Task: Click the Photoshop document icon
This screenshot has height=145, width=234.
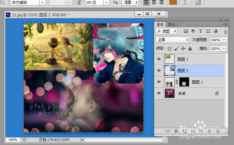Action: pos(8,15)
